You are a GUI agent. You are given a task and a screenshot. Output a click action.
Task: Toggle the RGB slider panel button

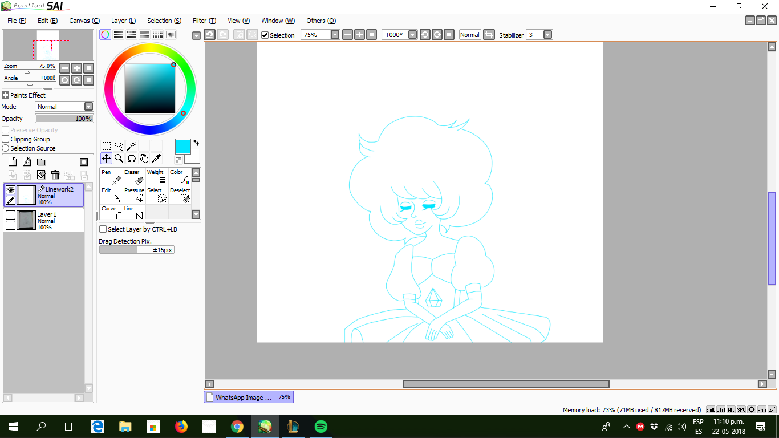[118, 35]
